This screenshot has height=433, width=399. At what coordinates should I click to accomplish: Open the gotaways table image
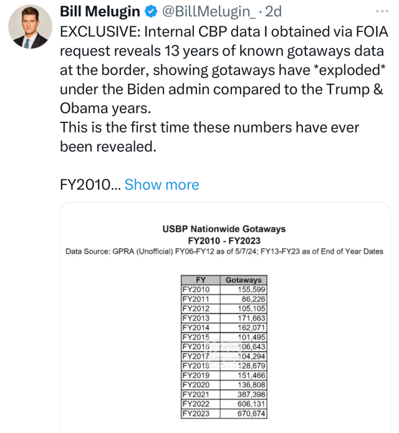point(224,325)
